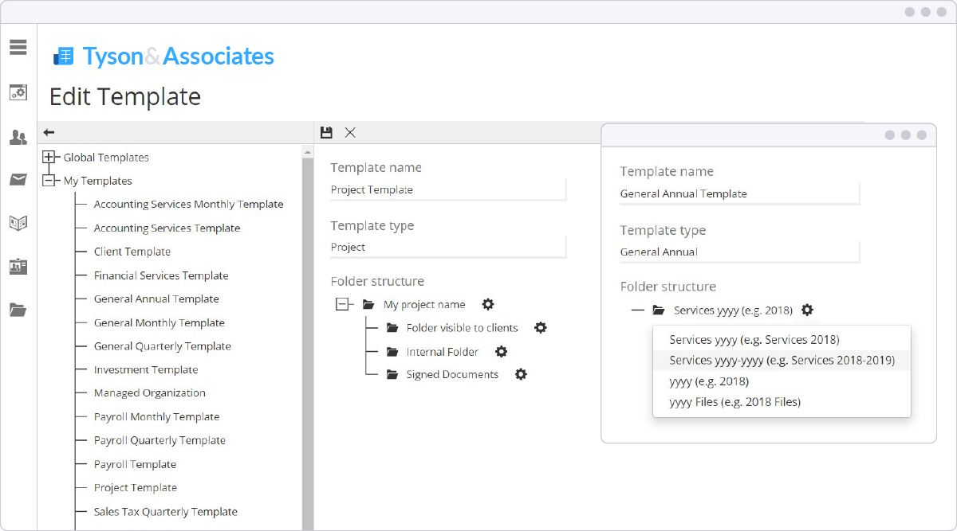Open the contacts people sidebar icon
Screen dimensions: 957x531
(18, 138)
